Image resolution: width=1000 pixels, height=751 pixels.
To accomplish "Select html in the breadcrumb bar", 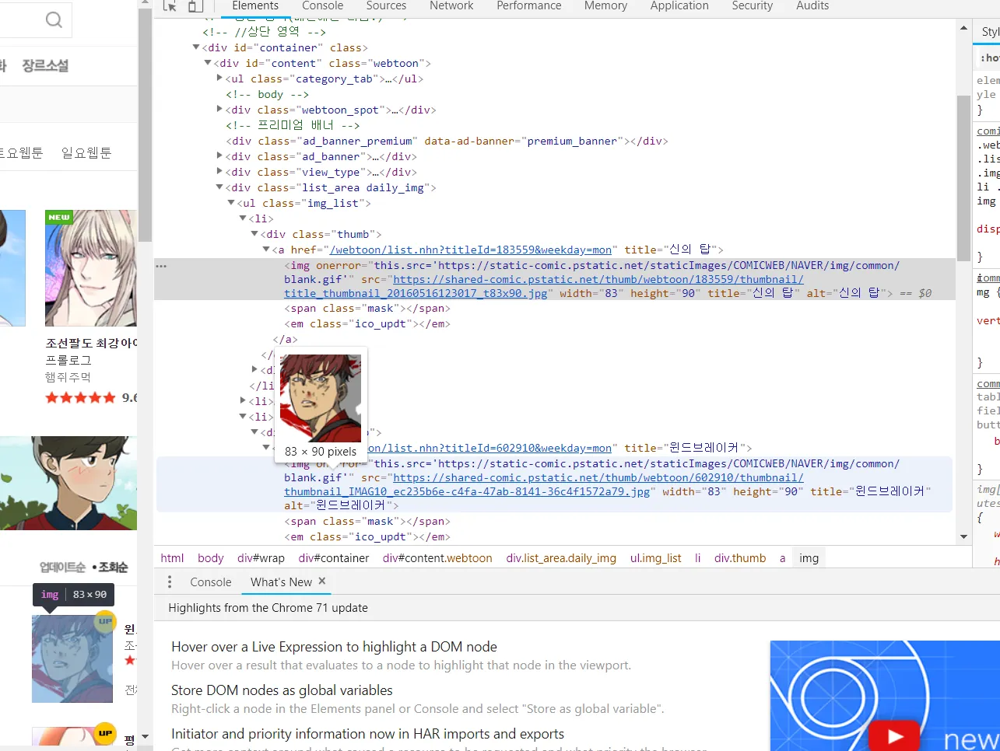I will (172, 558).
